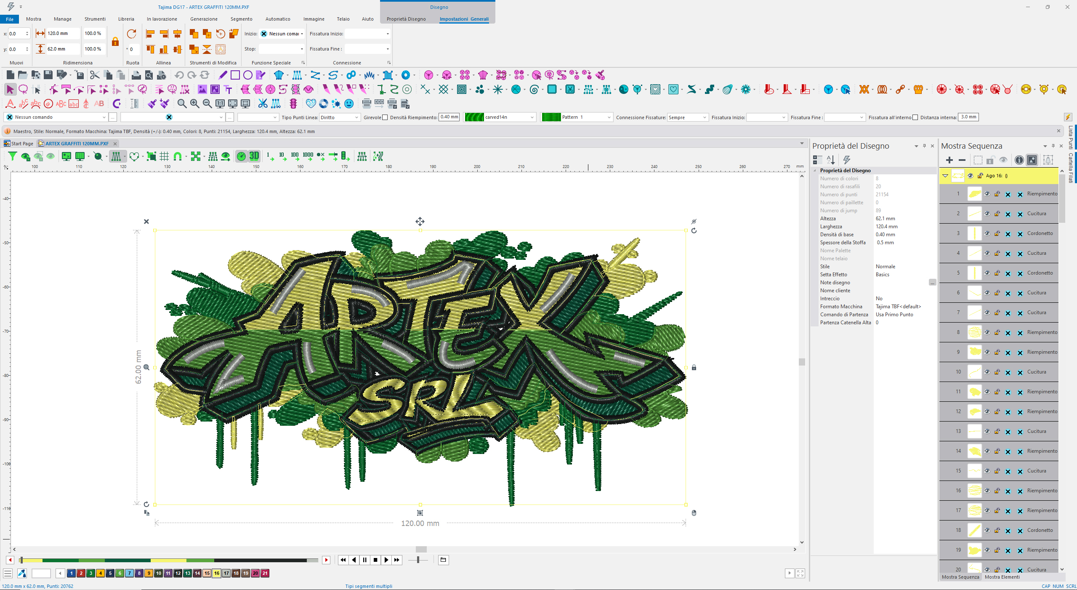The height and width of the screenshot is (590, 1077).
Task: Click the zoom in magnifier icon
Action: 194,104
